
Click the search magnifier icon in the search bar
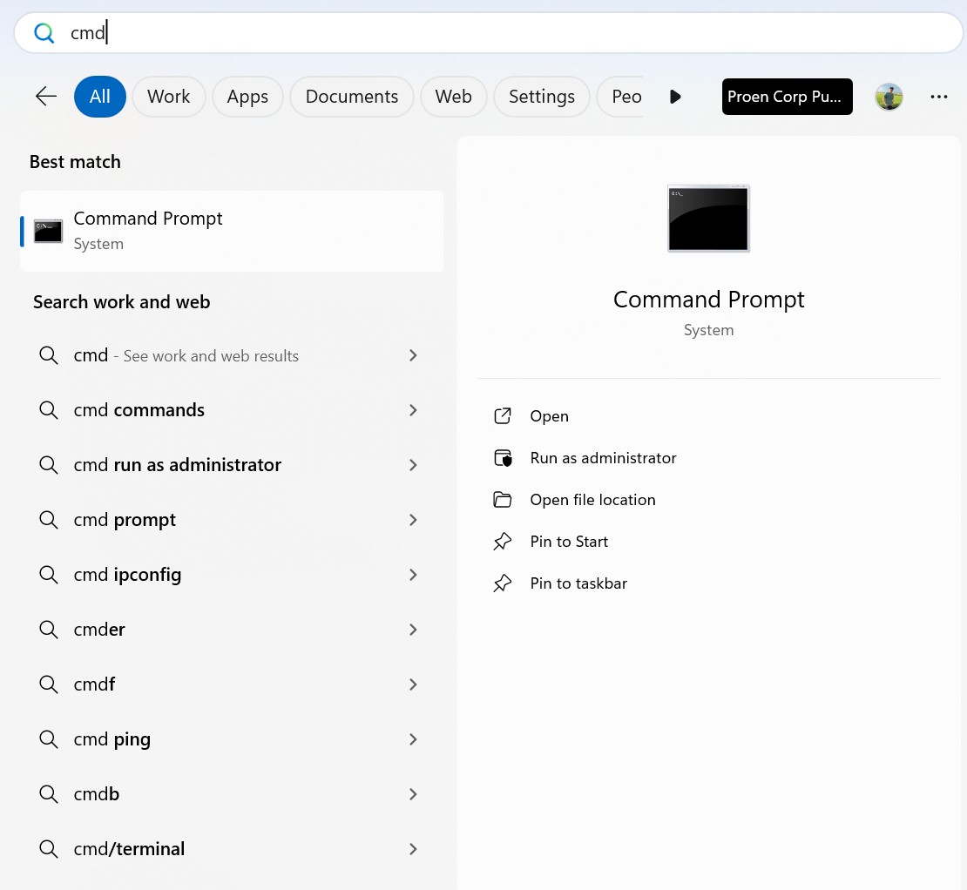44,32
